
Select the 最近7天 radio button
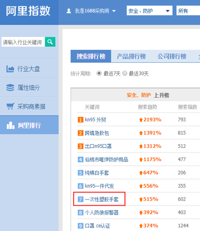click(x=99, y=73)
